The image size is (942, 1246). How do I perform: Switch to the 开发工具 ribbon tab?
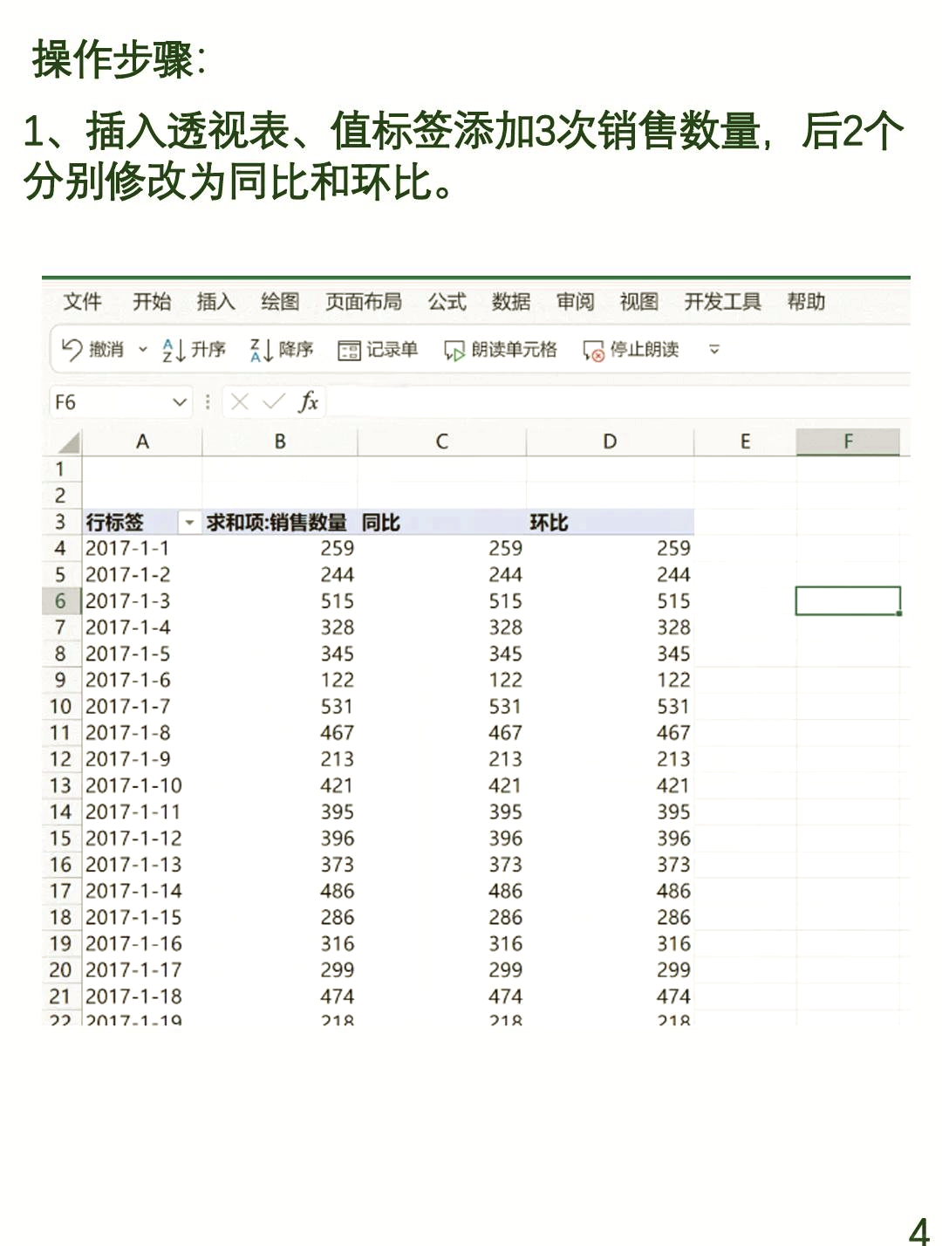pos(722,302)
